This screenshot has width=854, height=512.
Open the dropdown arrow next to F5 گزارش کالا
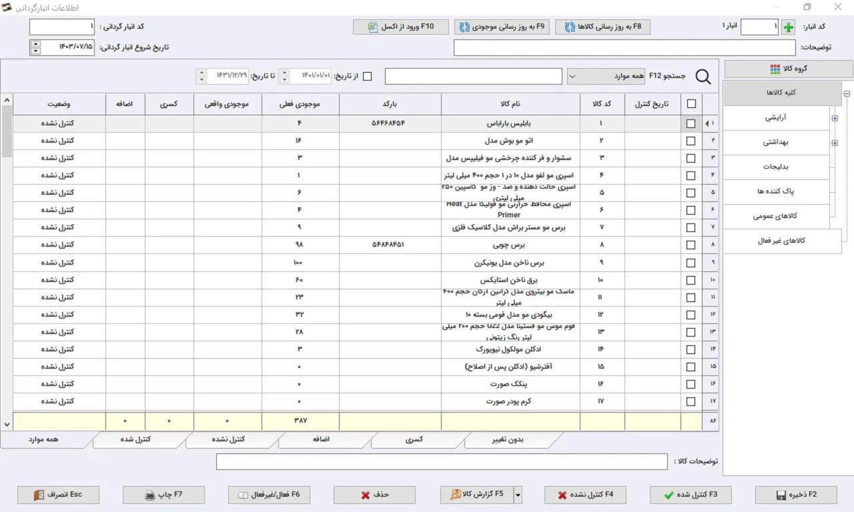click(x=518, y=495)
